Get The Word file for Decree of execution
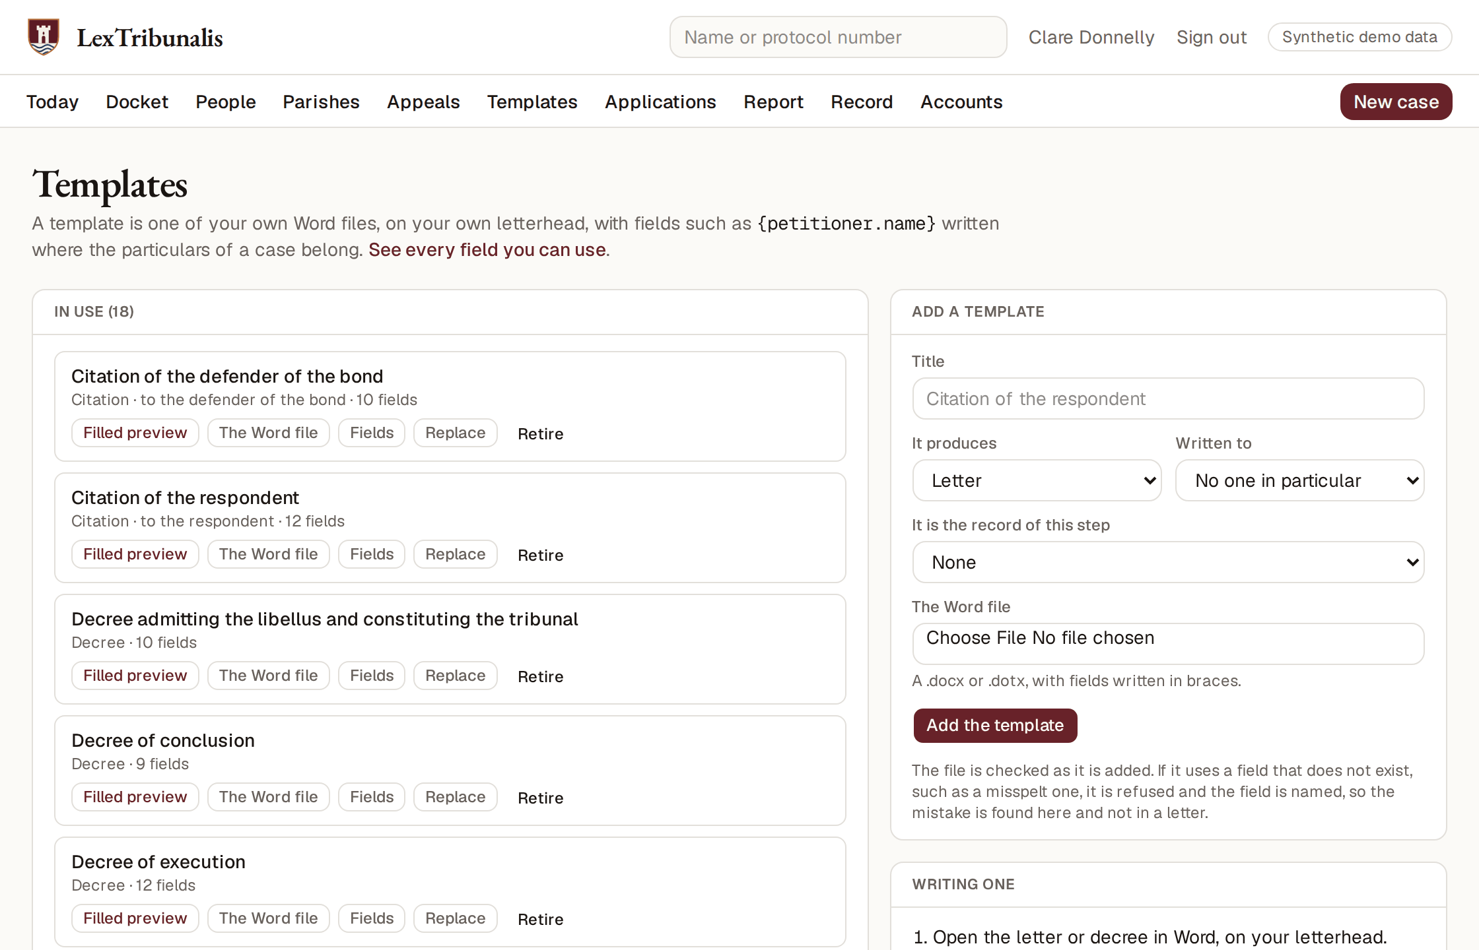 coord(268,918)
